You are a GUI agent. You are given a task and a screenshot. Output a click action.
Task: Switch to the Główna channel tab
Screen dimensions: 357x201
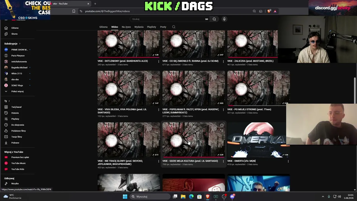pyautogui.click(x=103, y=27)
